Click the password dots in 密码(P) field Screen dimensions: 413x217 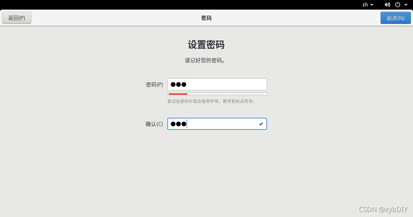pyautogui.click(x=178, y=84)
